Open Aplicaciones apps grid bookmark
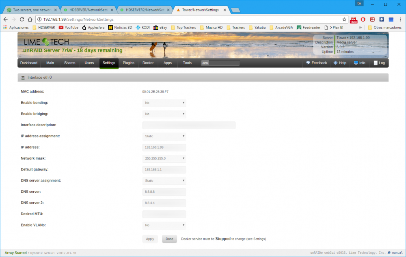This screenshot has height=257, width=406. 16,28
